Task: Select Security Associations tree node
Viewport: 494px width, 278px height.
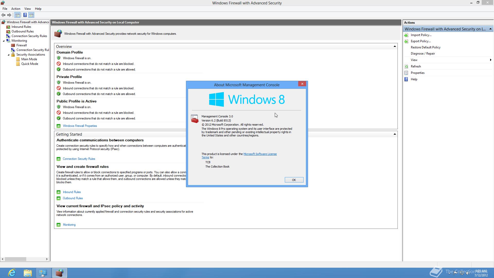Action: [31, 55]
